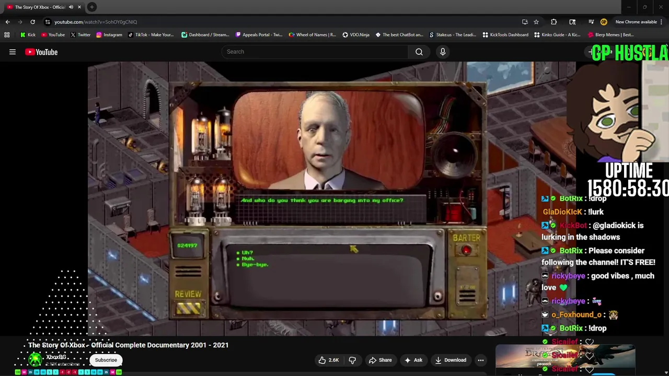Open the Dashboard / Stream... bookmark
This screenshot has height=376, width=669.
tap(205, 35)
